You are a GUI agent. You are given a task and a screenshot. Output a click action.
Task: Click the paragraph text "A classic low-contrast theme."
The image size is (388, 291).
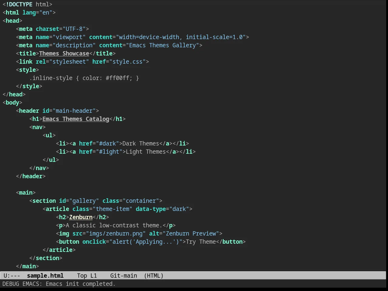click(x=114, y=225)
